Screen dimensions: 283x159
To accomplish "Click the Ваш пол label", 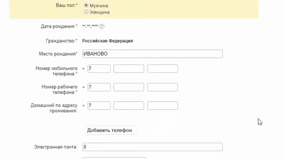I will 67,5.
